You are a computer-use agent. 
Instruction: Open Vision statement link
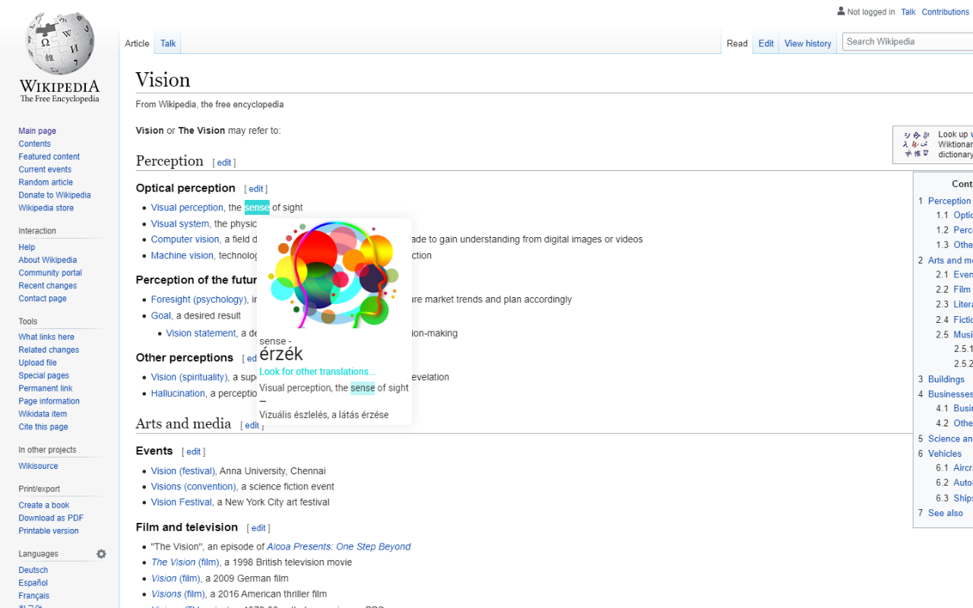tap(201, 333)
